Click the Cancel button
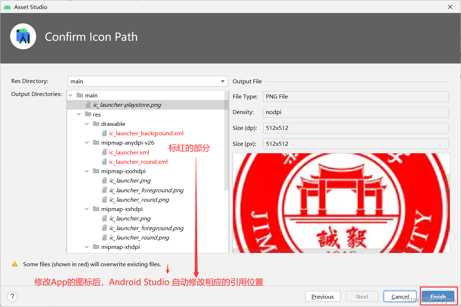The height and width of the screenshot is (307, 461). tap(400, 297)
